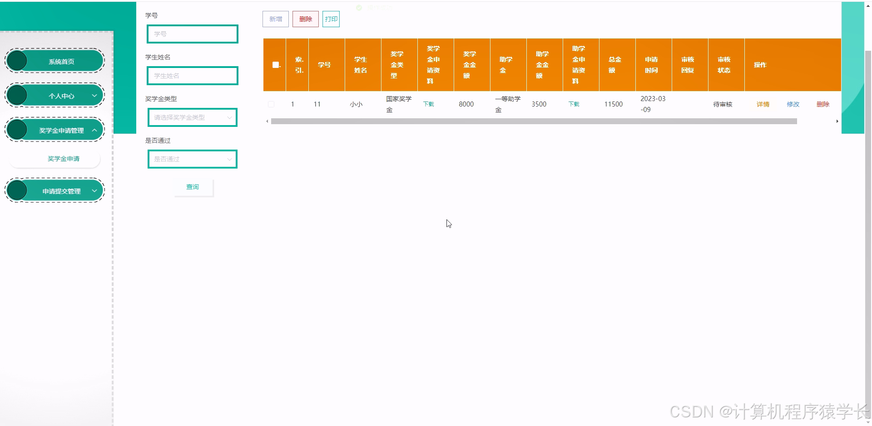Click the right scroll arrow of table
The height and width of the screenshot is (426, 872).
[837, 121]
